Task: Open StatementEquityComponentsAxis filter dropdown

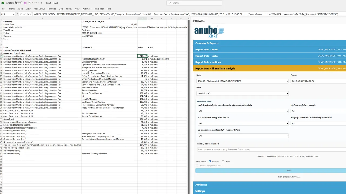Action: (x=243, y=136)
